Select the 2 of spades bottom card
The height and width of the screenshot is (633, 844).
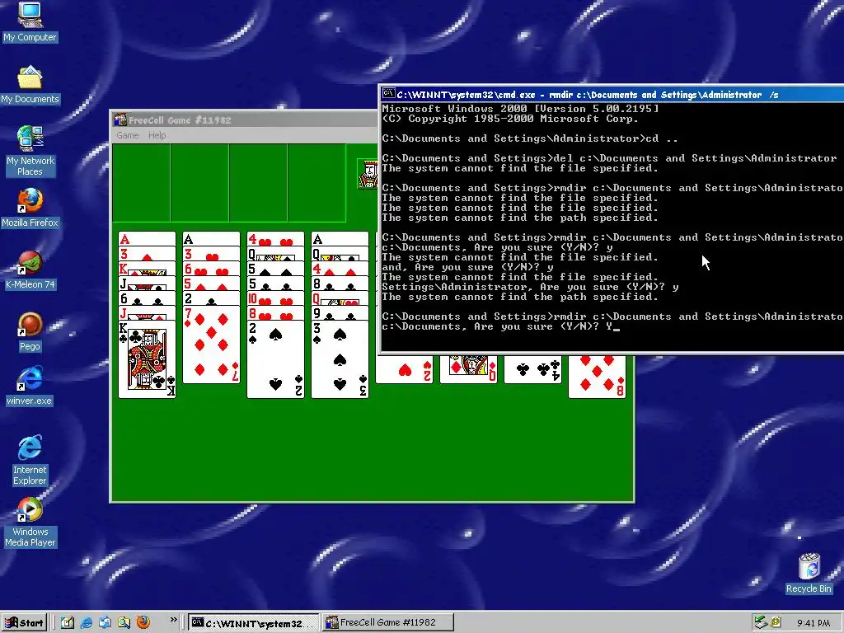[x=275, y=359]
